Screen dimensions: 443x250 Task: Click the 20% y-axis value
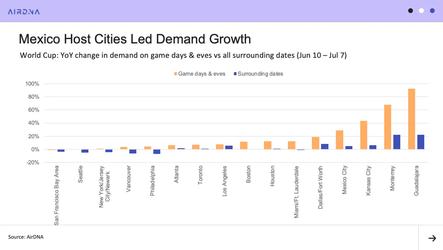coord(34,137)
